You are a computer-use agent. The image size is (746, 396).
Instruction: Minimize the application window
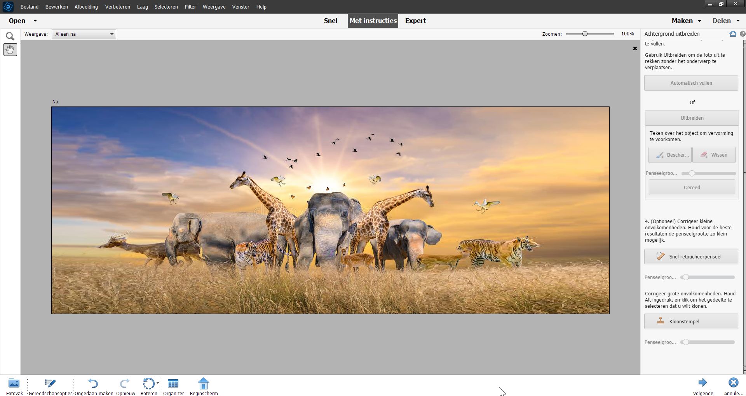pos(710,4)
